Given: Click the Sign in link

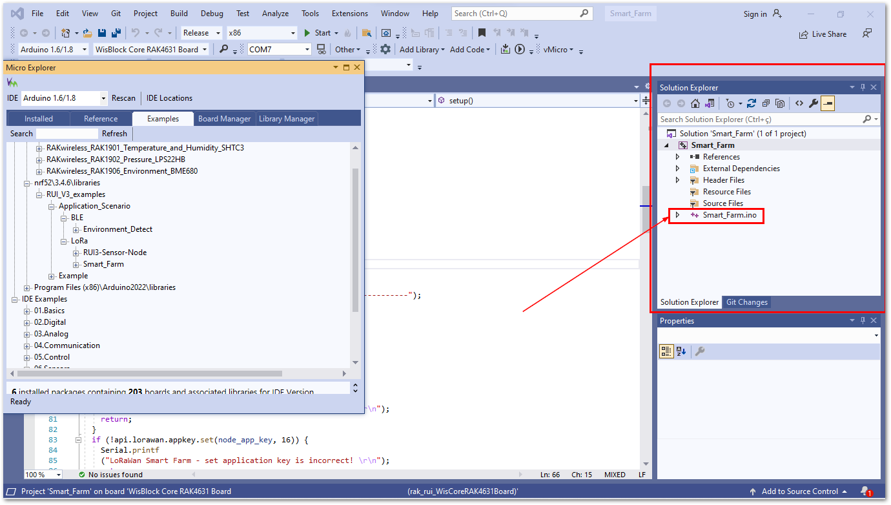Looking at the screenshot, I should (755, 14).
